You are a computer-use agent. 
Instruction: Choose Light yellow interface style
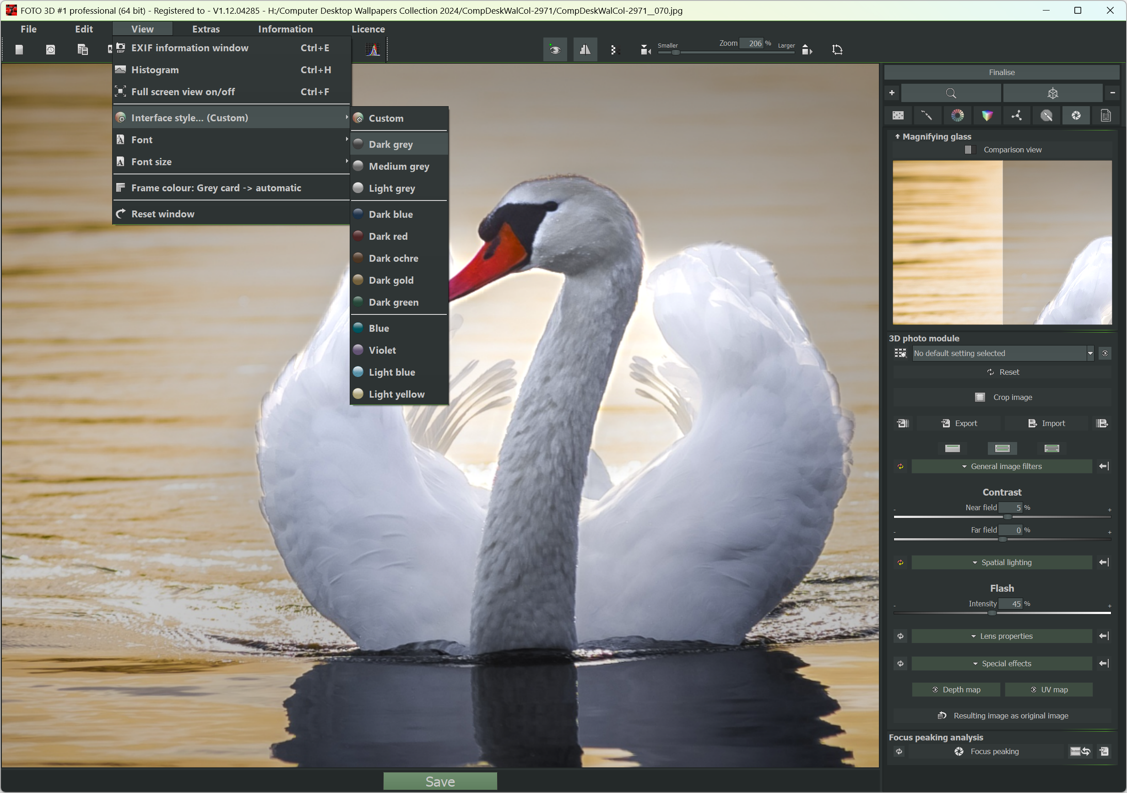tap(396, 394)
